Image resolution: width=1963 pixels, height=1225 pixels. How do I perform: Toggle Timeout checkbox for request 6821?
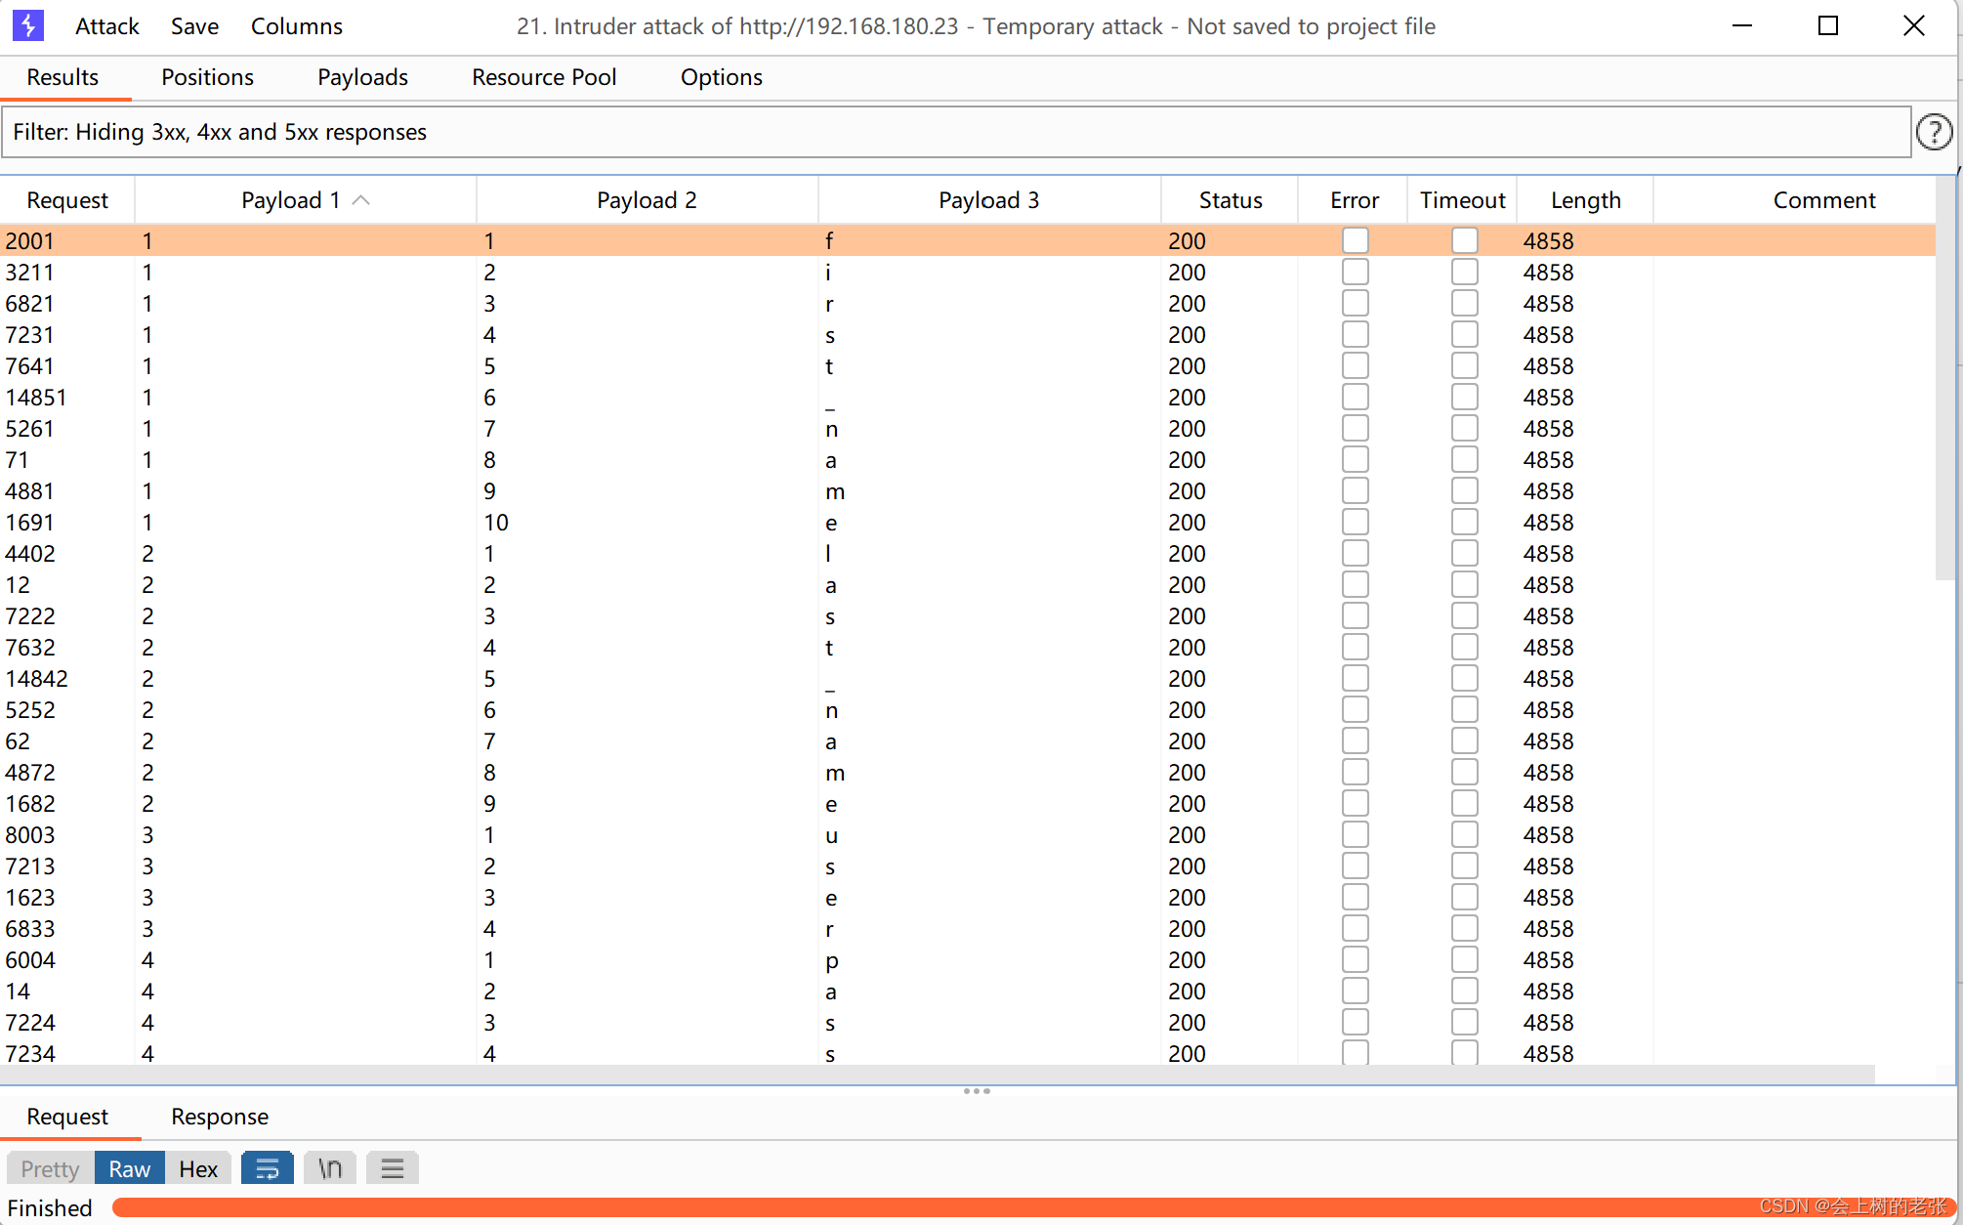coord(1464,303)
